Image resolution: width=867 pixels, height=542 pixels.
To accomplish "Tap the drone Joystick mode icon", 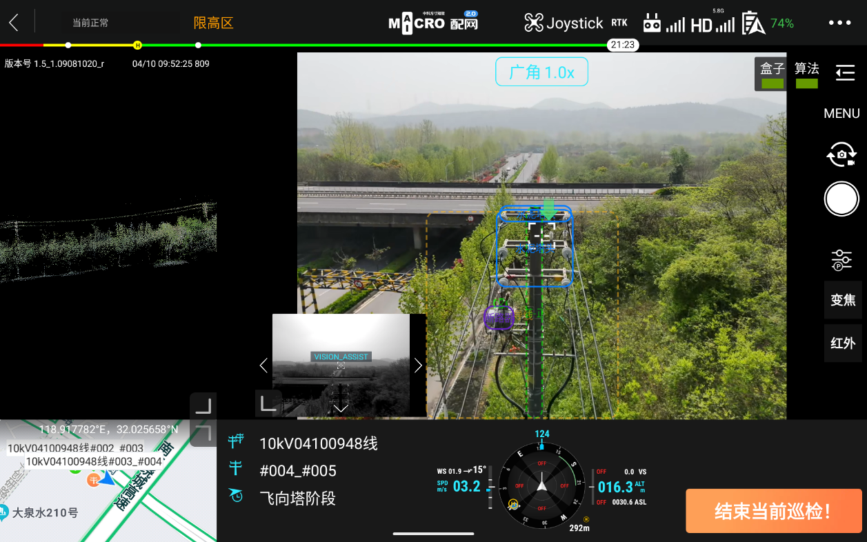I will [534, 23].
